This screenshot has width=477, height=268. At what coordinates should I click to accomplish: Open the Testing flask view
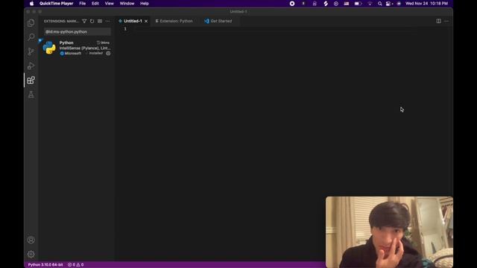coord(31,95)
